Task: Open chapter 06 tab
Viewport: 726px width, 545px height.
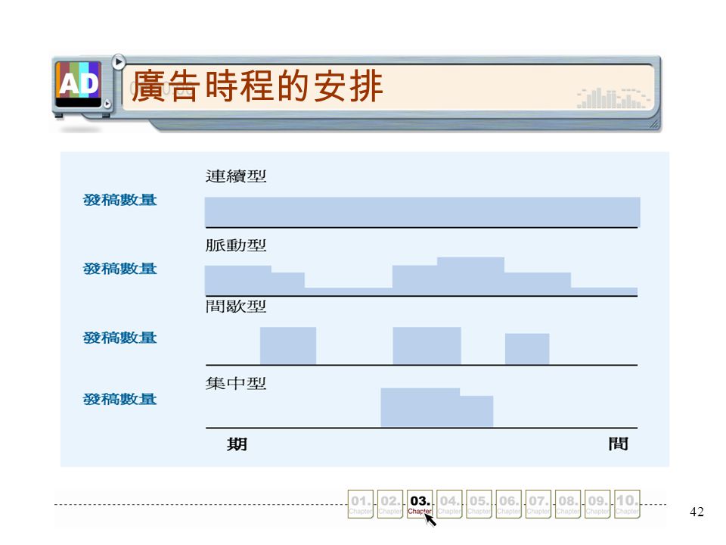Action: (508, 504)
